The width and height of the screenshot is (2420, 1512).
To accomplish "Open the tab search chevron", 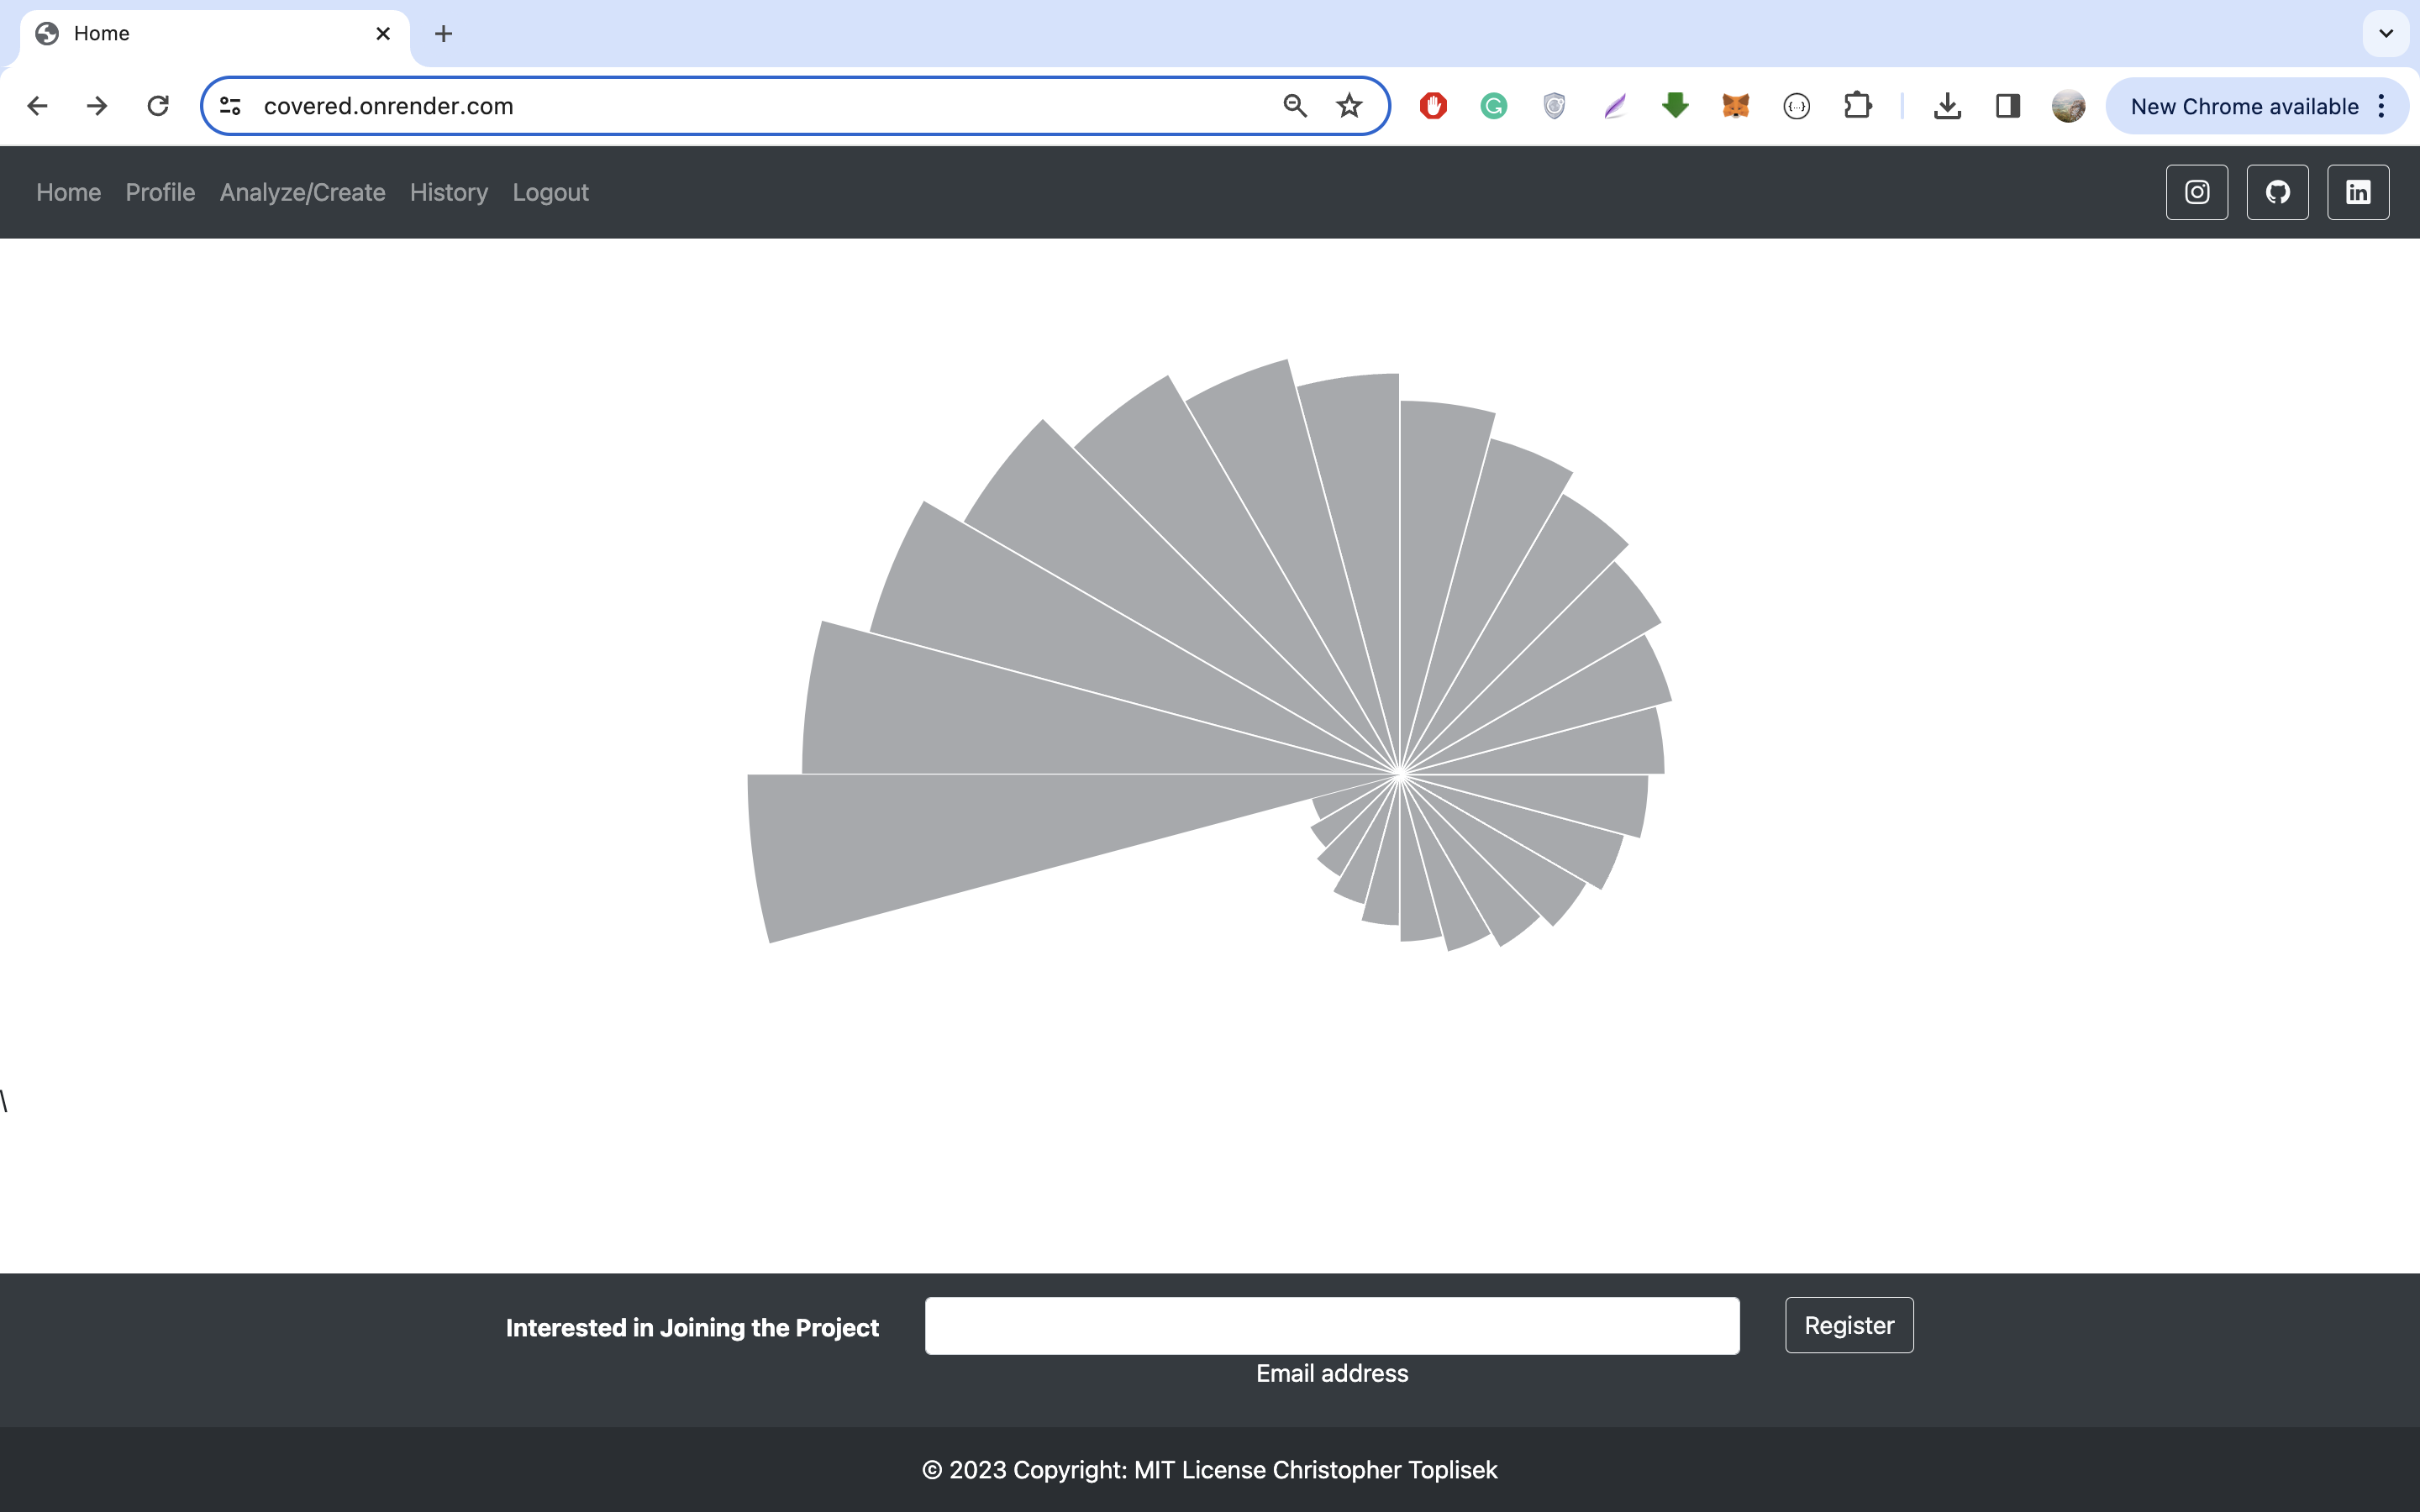I will (2386, 33).
